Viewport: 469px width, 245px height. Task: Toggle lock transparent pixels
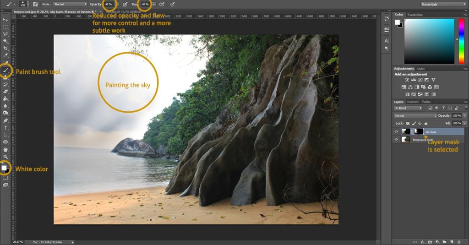coord(408,123)
